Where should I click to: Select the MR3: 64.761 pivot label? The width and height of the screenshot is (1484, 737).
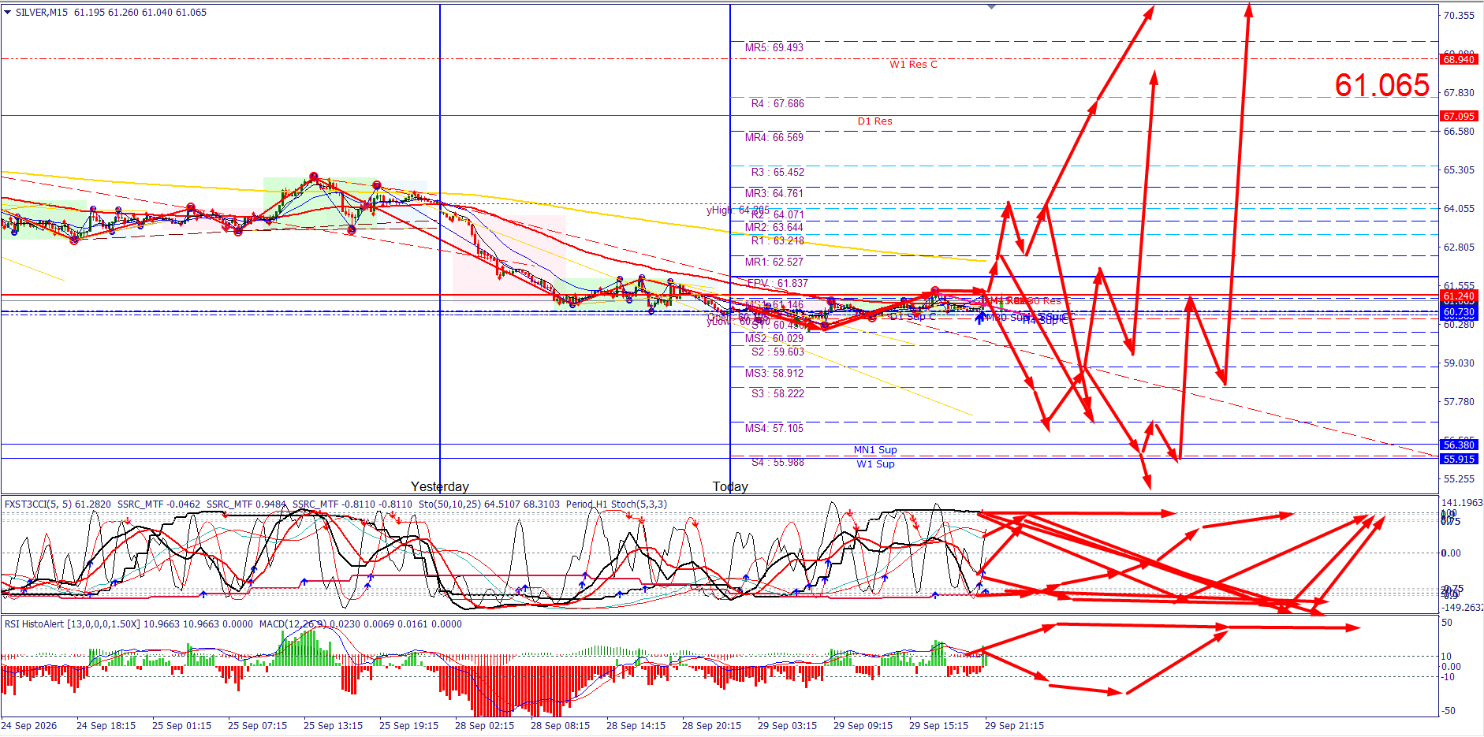coord(774,194)
